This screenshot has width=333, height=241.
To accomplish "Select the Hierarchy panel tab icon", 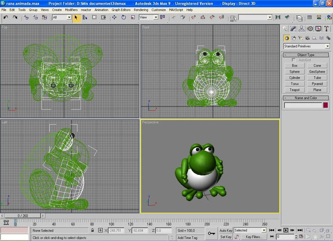I will 301,29.
